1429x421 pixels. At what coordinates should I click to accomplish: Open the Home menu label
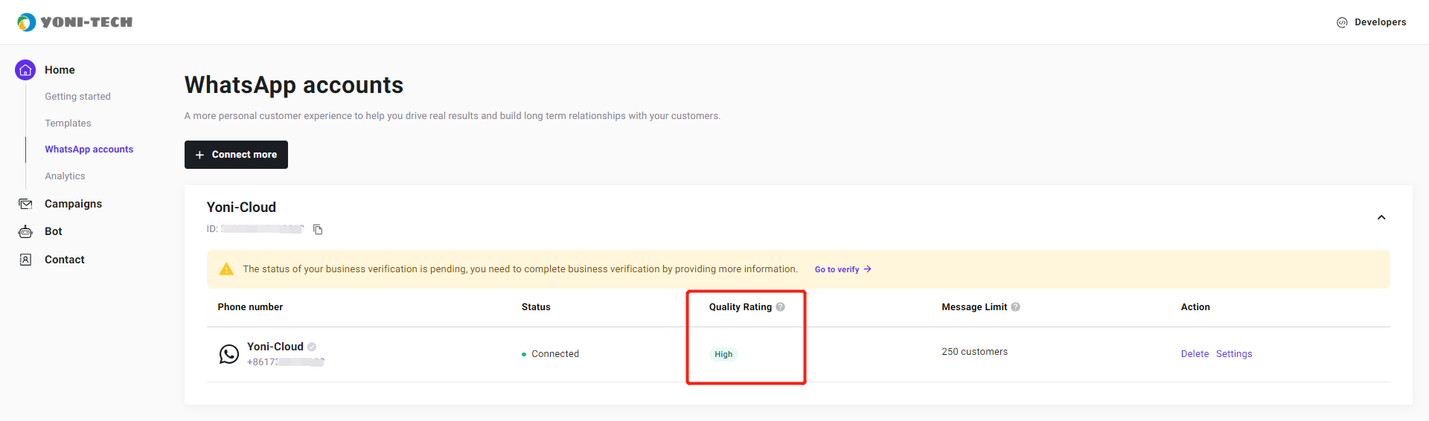(60, 70)
